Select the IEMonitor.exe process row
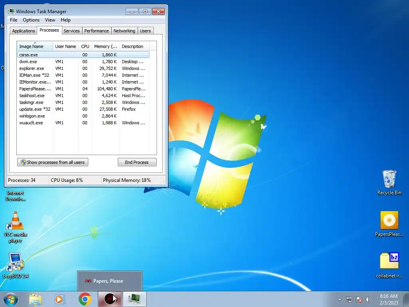The height and width of the screenshot is (307, 409). click(83, 82)
